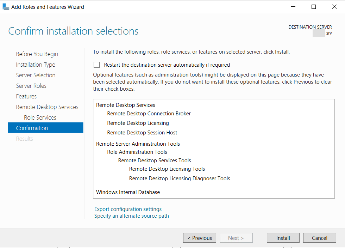The image size is (345, 248).
Task: Go to Remote Desktop Services step
Action: point(47,107)
